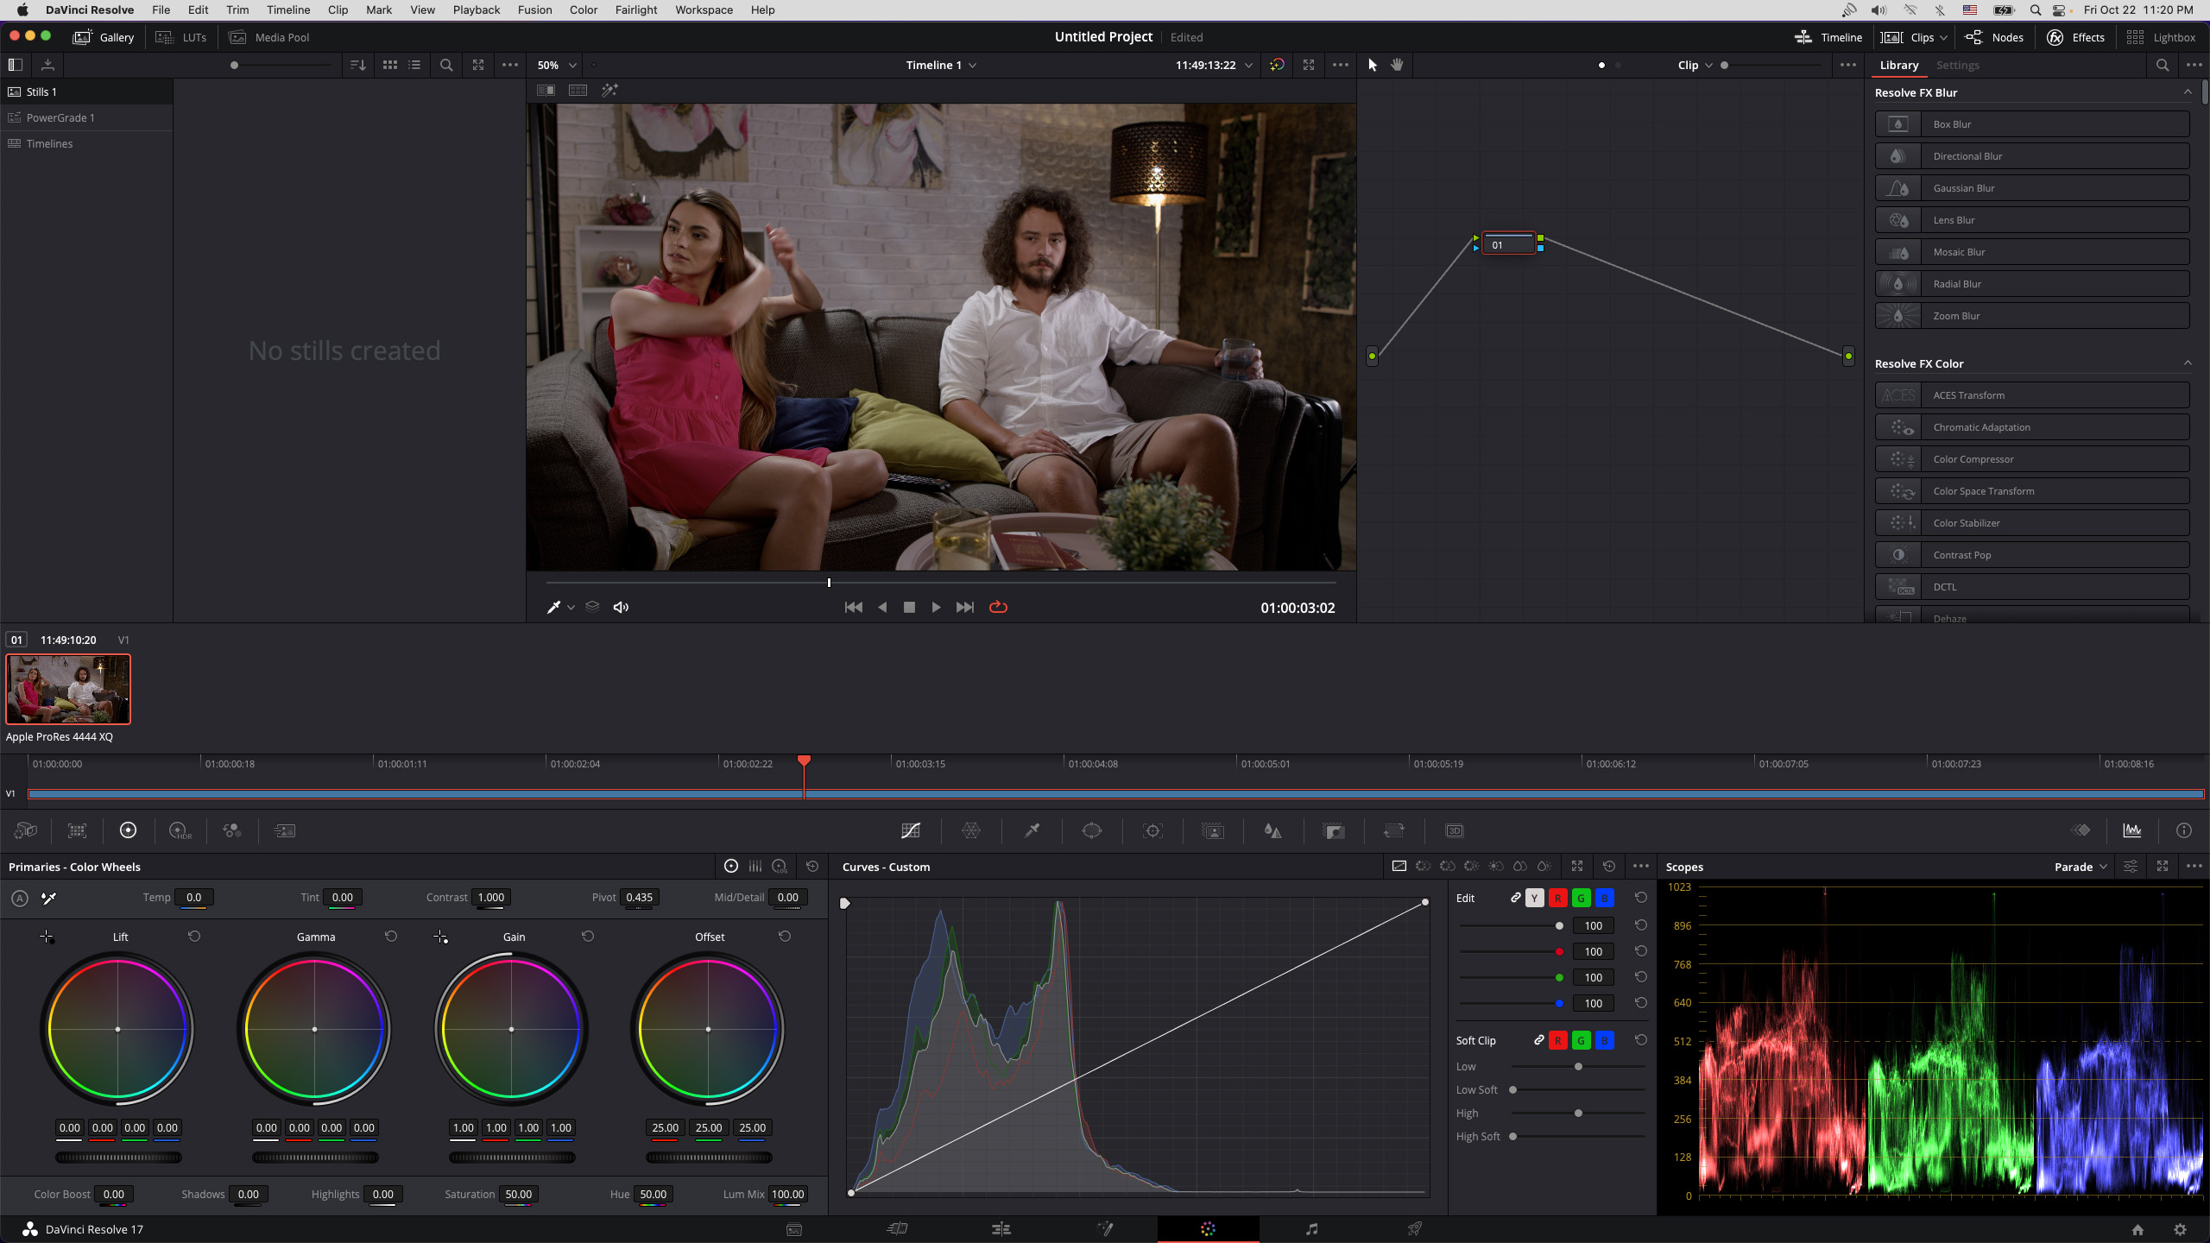2210x1243 pixels.
Task: Switch to Primaries Bars mode
Action: tap(755, 866)
